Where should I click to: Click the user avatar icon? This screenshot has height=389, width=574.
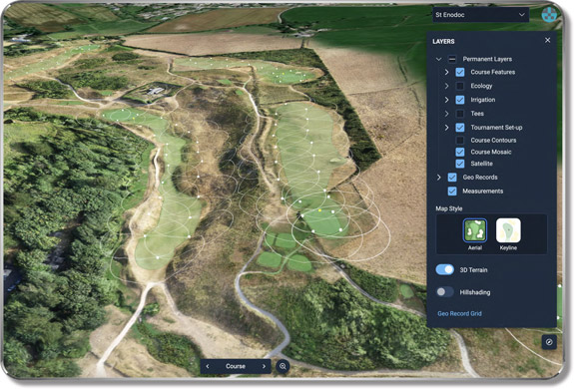[549, 15]
